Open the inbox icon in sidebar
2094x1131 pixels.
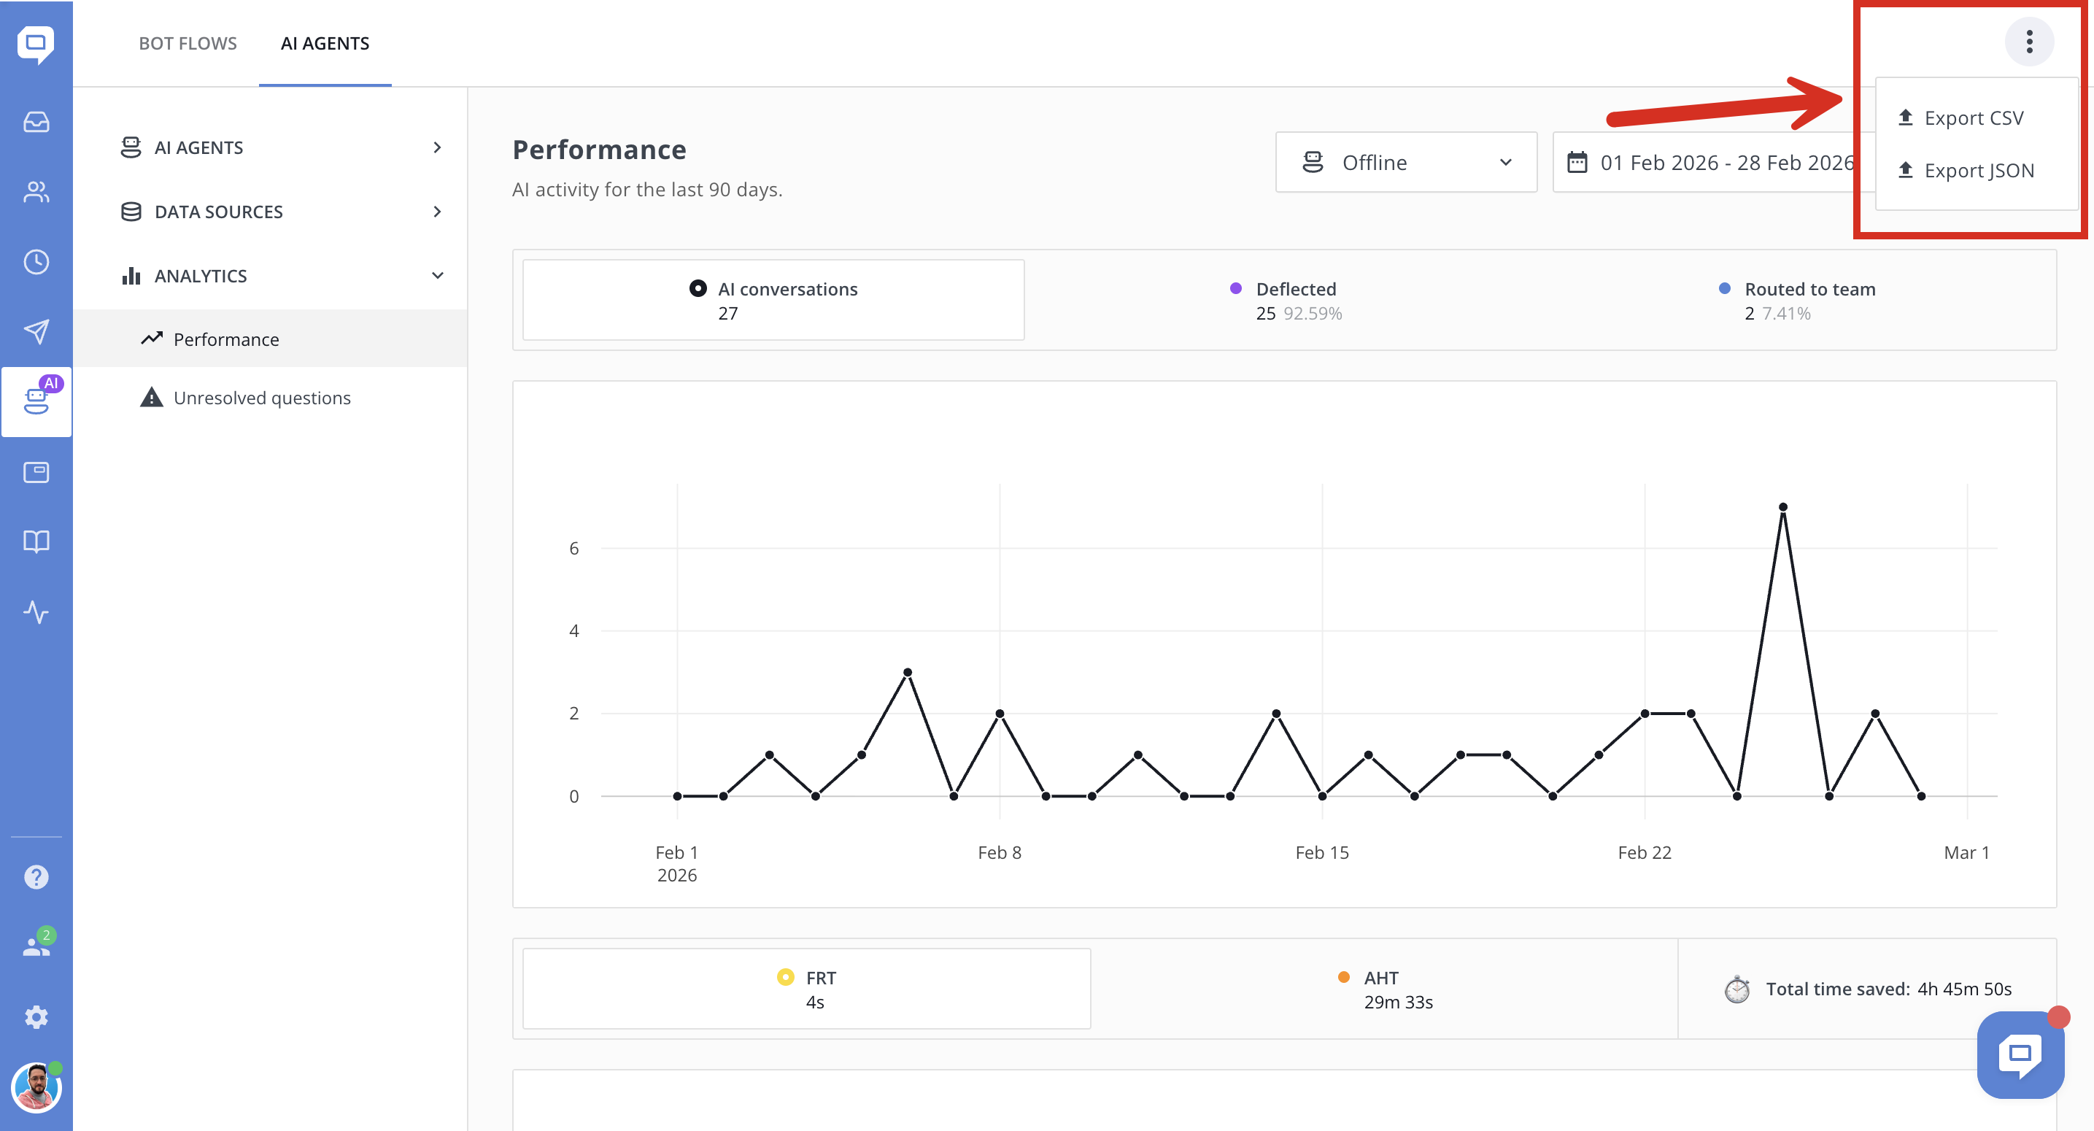[36, 122]
